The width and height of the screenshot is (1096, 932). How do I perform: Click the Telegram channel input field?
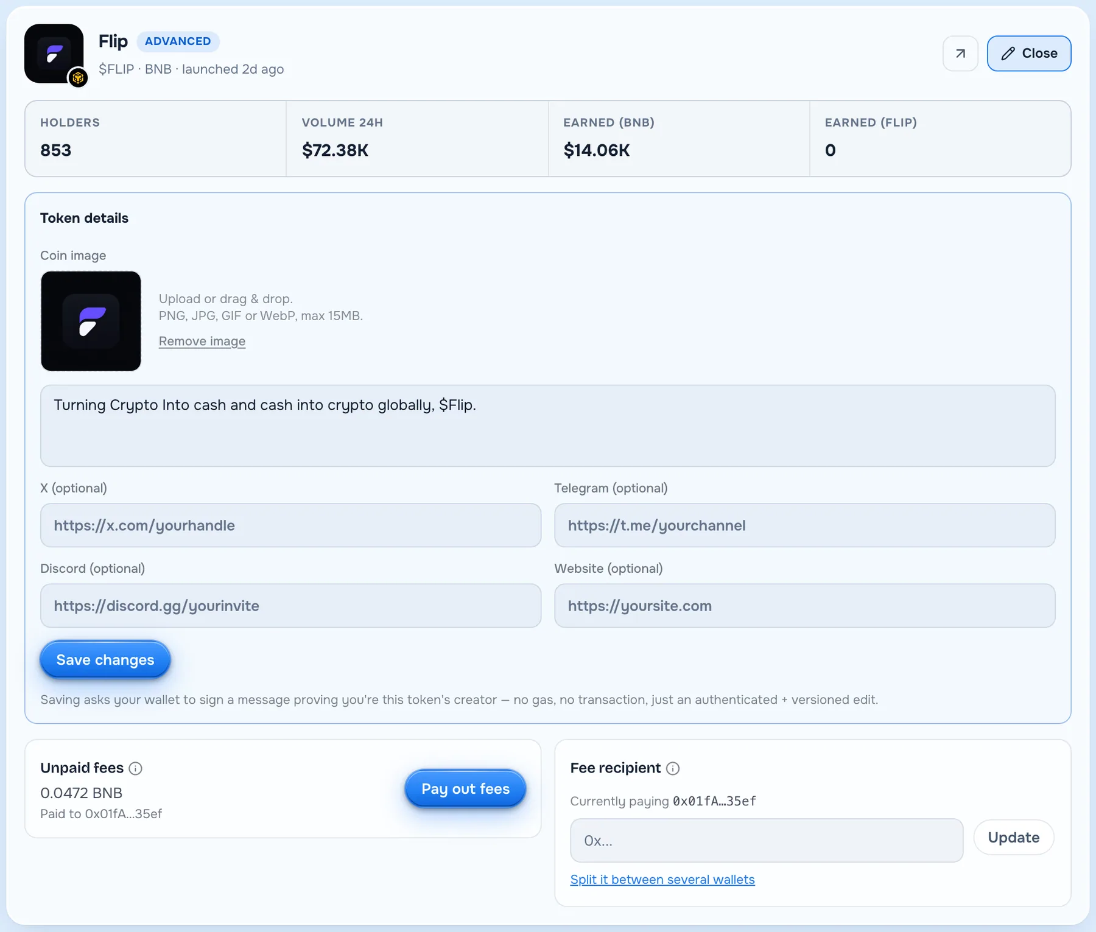tap(804, 525)
